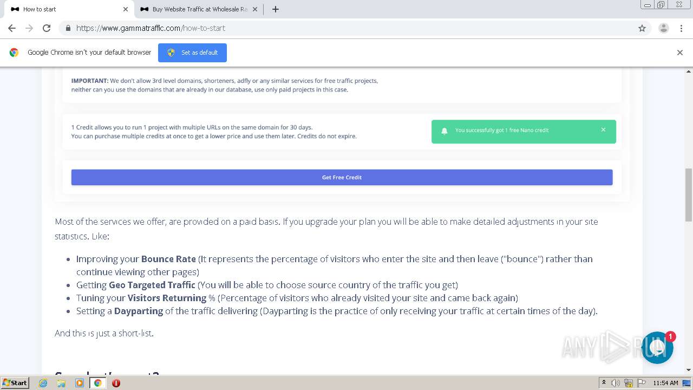Click the Chrome logo in the infobar
This screenshot has height=390, width=693.
14,53
